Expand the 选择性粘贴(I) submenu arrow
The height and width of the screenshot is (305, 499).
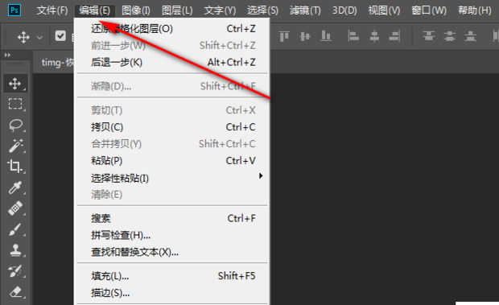[x=261, y=175]
